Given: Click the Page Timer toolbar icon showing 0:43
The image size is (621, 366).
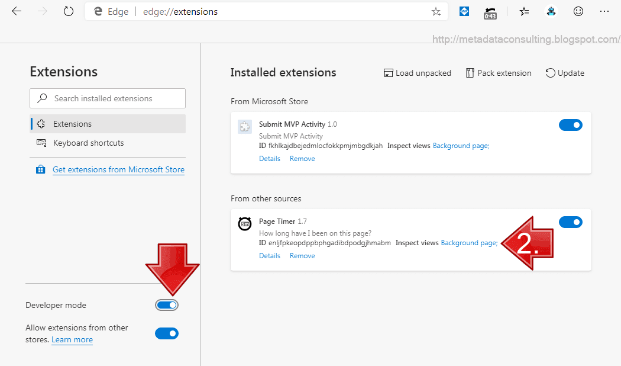Looking at the screenshot, I should click(490, 13).
